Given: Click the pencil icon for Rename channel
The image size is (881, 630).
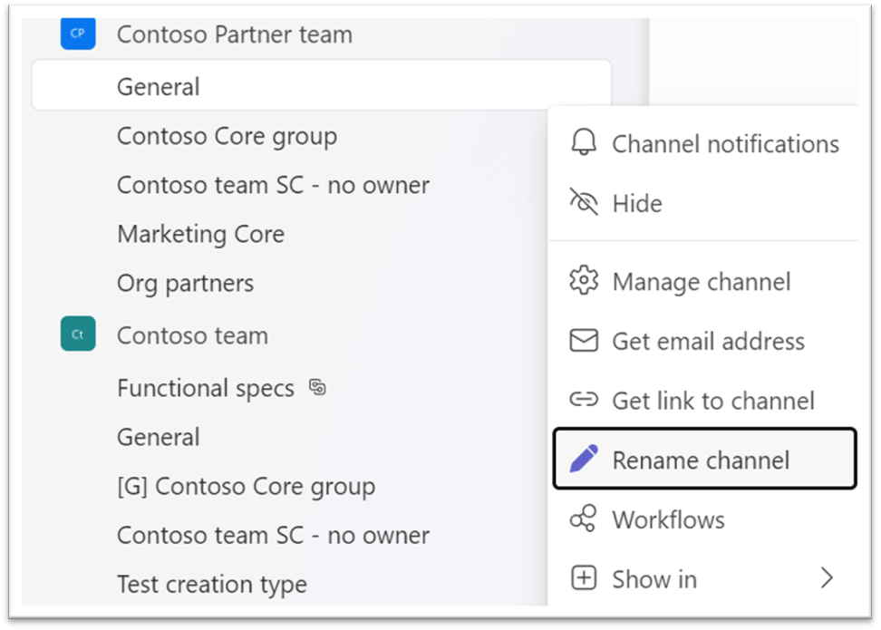Looking at the screenshot, I should [584, 460].
